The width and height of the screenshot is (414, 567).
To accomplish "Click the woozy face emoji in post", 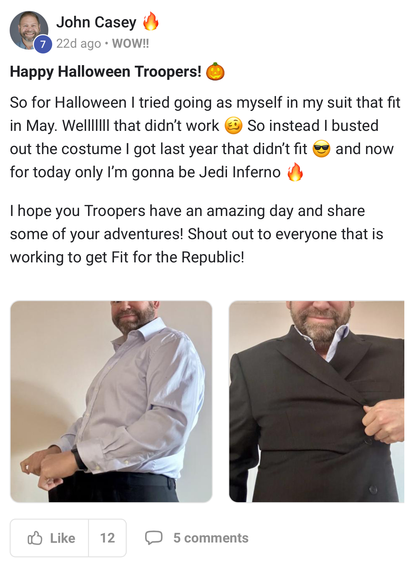I will coord(233,125).
